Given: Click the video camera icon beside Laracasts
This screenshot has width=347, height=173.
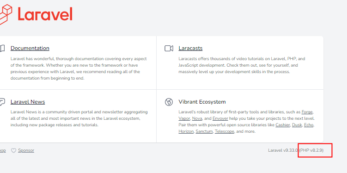Looking at the screenshot, I should coord(169,48).
